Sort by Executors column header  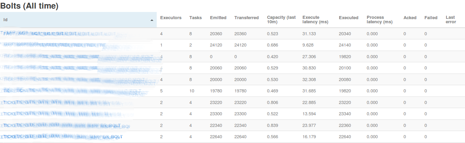[x=171, y=18]
